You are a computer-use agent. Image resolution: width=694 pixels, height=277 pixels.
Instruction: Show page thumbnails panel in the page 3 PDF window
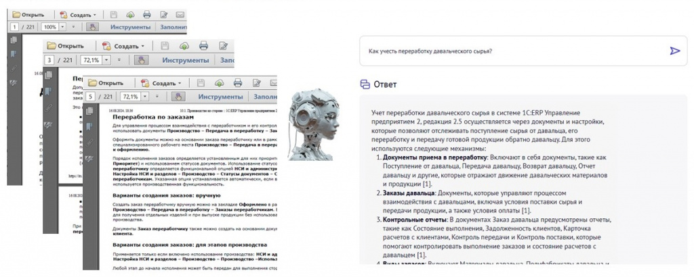coord(48,75)
